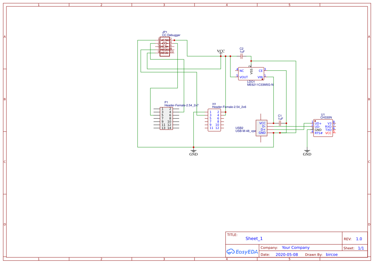Select the 1uF capacitor C2

point(241,56)
